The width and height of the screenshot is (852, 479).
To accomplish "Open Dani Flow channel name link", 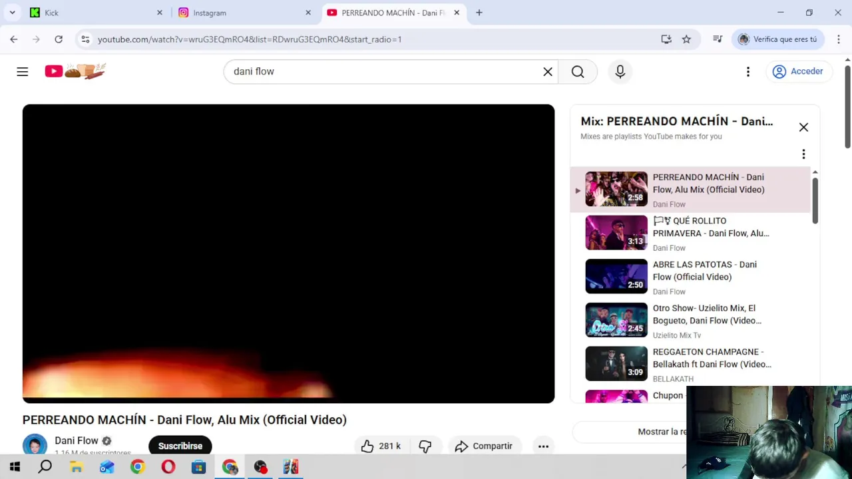I will (x=77, y=440).
